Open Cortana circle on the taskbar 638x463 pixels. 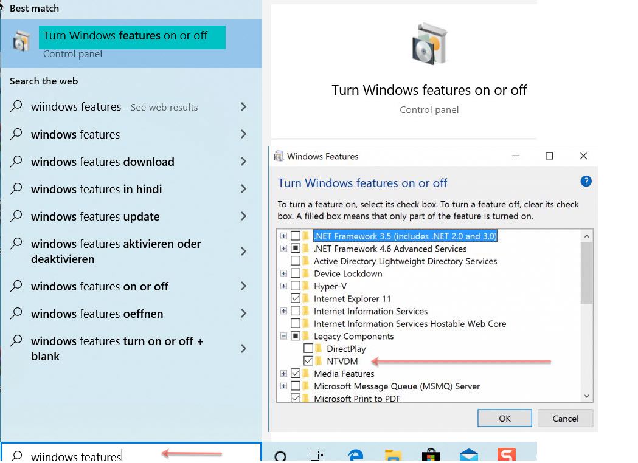[x=280, y=456]
